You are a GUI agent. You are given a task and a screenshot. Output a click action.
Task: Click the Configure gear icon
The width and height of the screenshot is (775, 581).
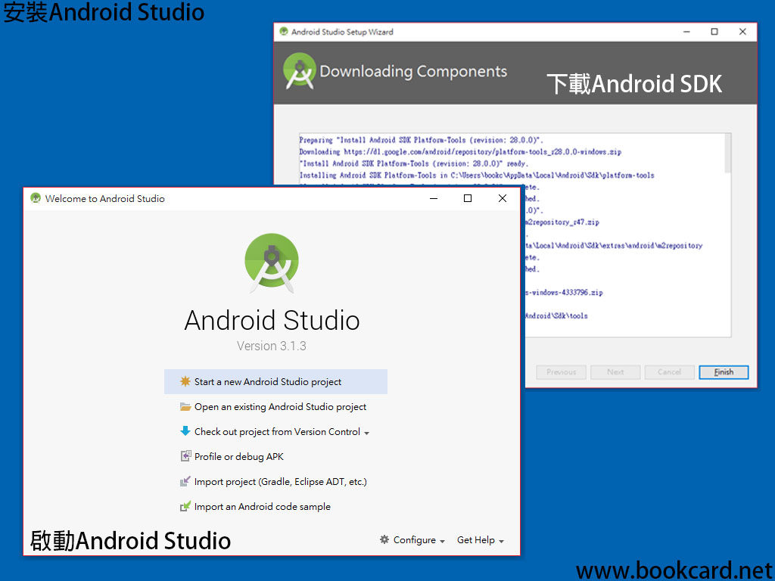[385, 540]
